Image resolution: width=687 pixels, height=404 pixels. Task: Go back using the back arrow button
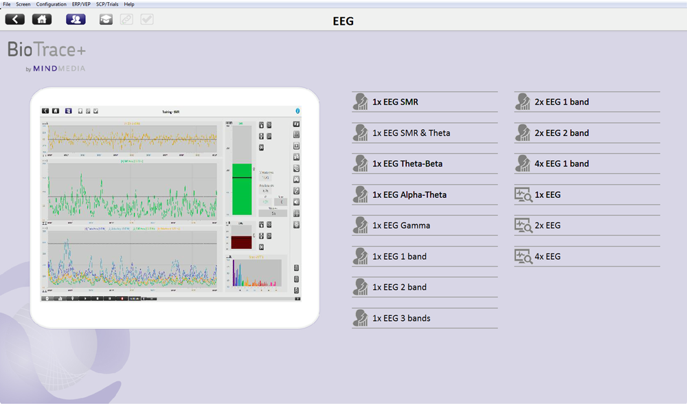point(15,19)
